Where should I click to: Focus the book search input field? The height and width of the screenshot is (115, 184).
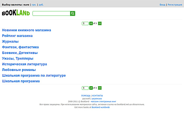(52, 13)
